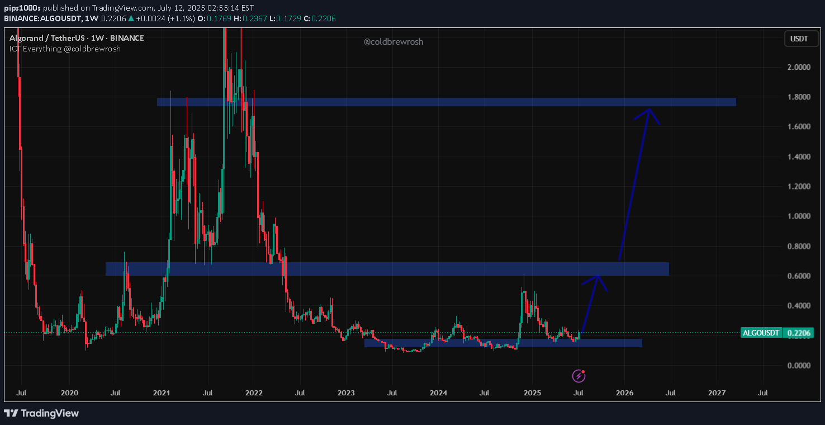The image size is (825, 425).
Task: Click the 1.0000 price axis label
Action: pos(799,216)
